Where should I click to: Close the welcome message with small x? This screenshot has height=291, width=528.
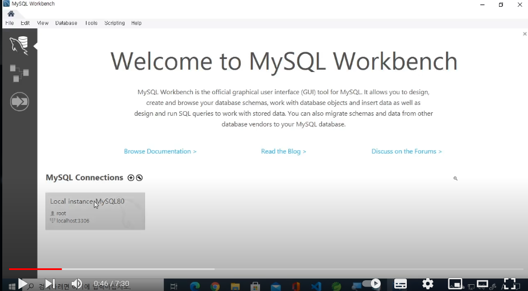[525, 34]
